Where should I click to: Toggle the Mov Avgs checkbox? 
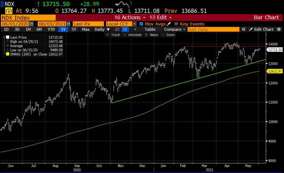click(141, 24)
